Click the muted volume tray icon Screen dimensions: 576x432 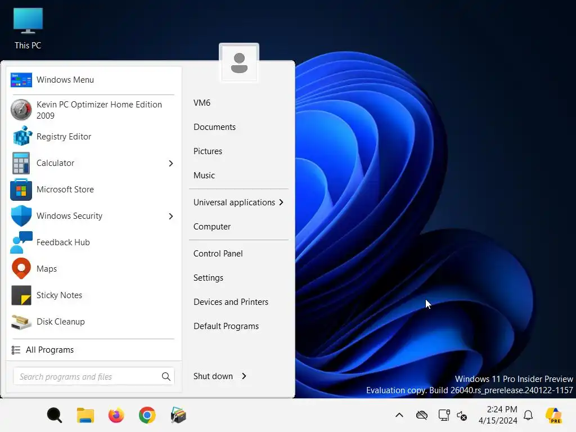coord(462,416)
